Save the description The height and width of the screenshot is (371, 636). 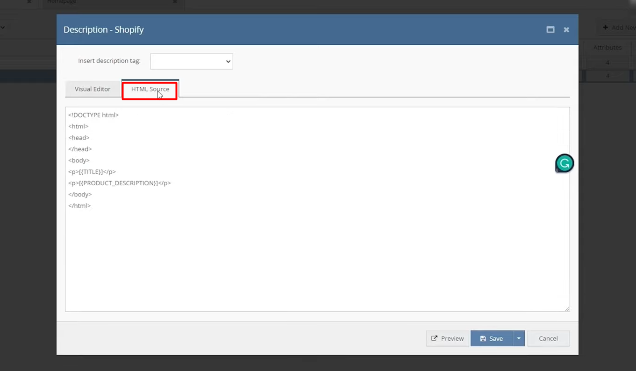[x=492, y=338]
